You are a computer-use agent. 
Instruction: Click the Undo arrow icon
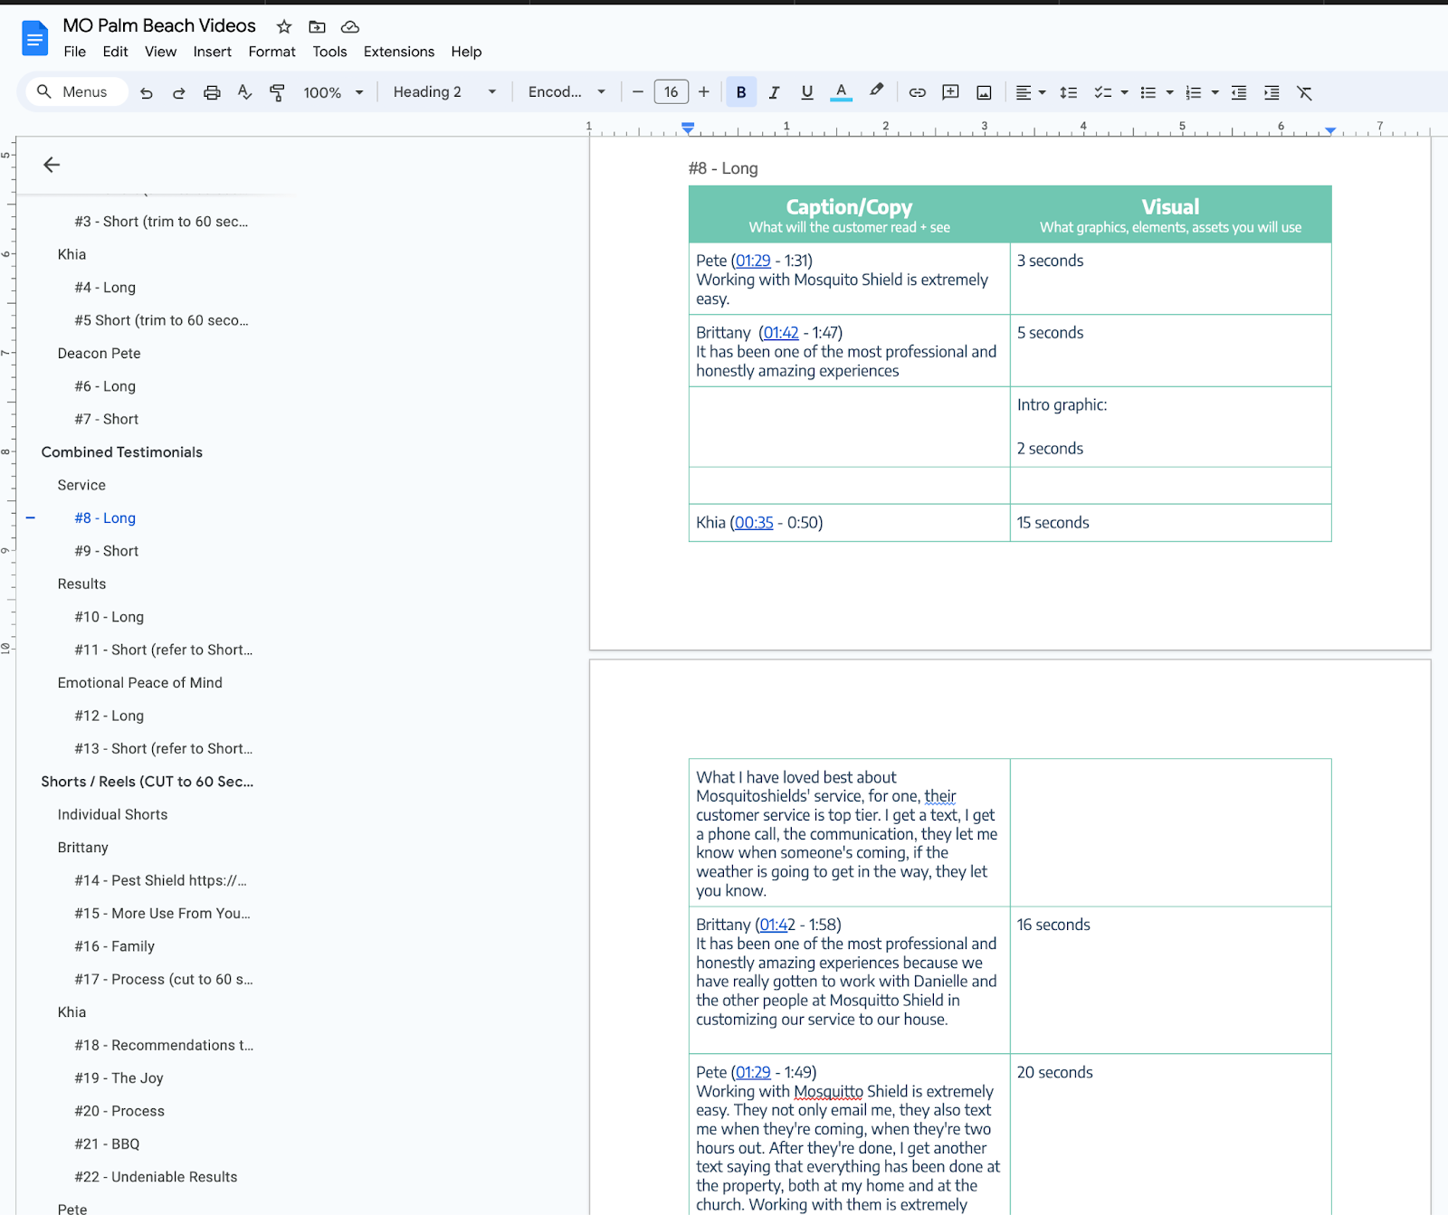147,92
